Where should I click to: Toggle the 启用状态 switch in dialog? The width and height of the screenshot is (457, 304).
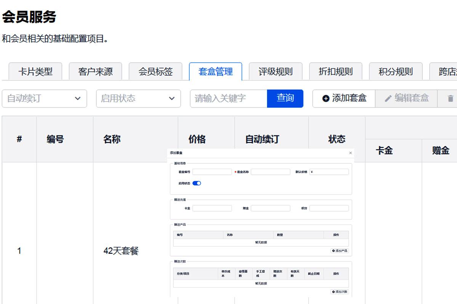point(197,183)
